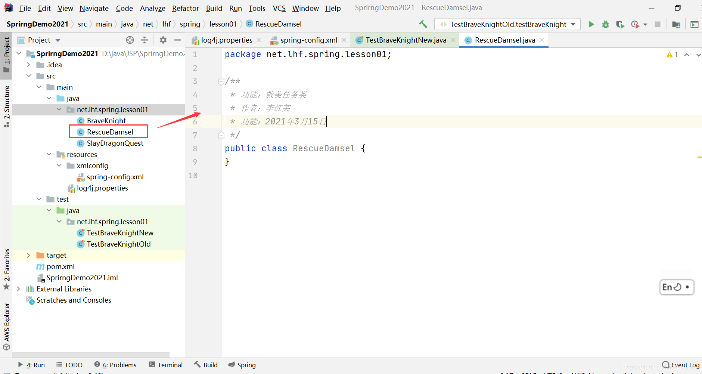Image resolution: width=702 pixels, height=374 pixels.
Task: Collapse all in Project panel
Action: [x=145, y=40]
